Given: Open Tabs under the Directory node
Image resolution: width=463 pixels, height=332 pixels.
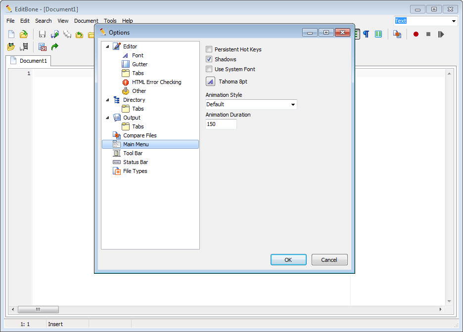Looking at the screenshot, I should pyautogui.click(x=138, y=109).
